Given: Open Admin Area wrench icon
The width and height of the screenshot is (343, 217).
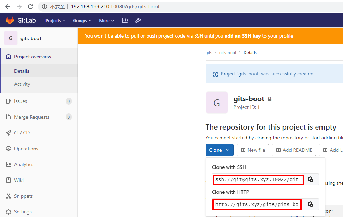Looking at the screenshot, I should tap(138, 20).
